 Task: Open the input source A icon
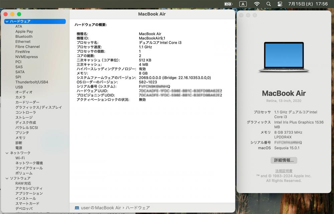243,4
